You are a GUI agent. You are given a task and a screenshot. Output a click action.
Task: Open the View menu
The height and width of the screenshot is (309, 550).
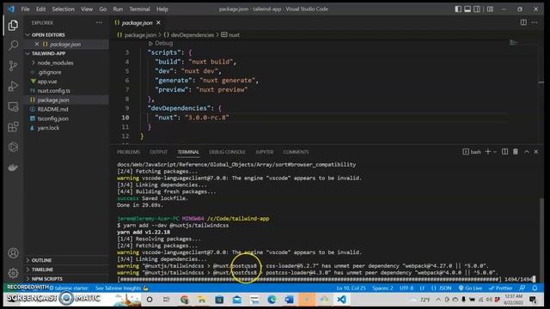[87, 9]
